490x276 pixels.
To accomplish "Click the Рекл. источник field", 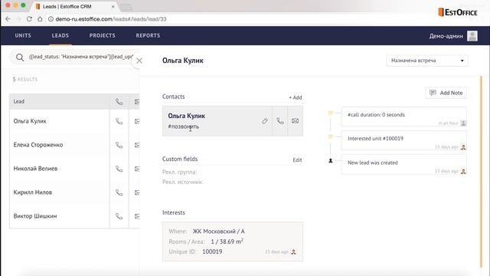I will click(x=183, y=182).
